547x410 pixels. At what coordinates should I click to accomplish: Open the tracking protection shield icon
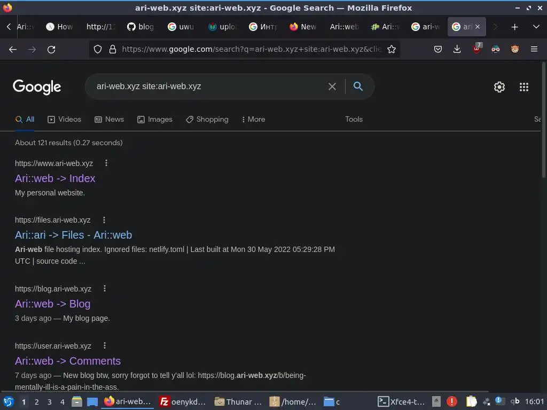98,50
